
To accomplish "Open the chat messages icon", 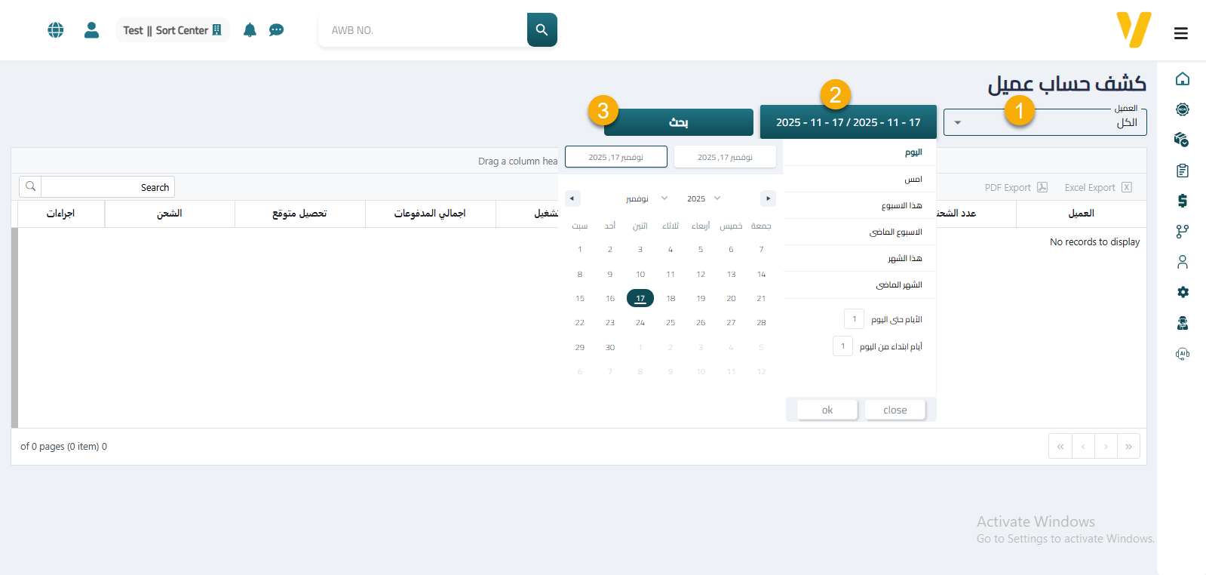I will (x=277, y=30).
